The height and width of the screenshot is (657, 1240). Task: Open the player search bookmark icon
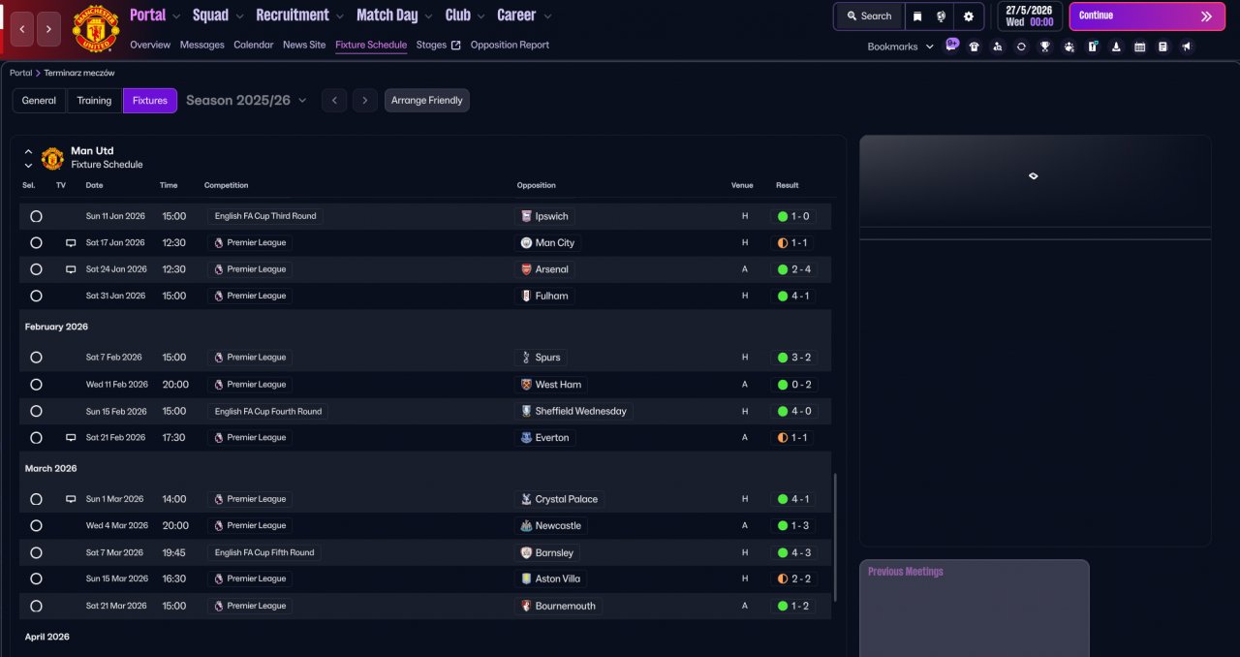(x=998, y=47)
